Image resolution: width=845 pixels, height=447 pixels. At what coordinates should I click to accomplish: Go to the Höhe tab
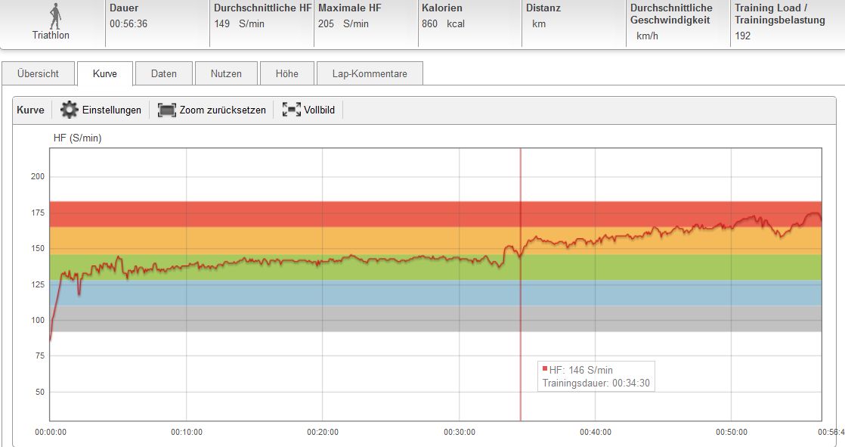pyautogui.click(x=287, y=73)
